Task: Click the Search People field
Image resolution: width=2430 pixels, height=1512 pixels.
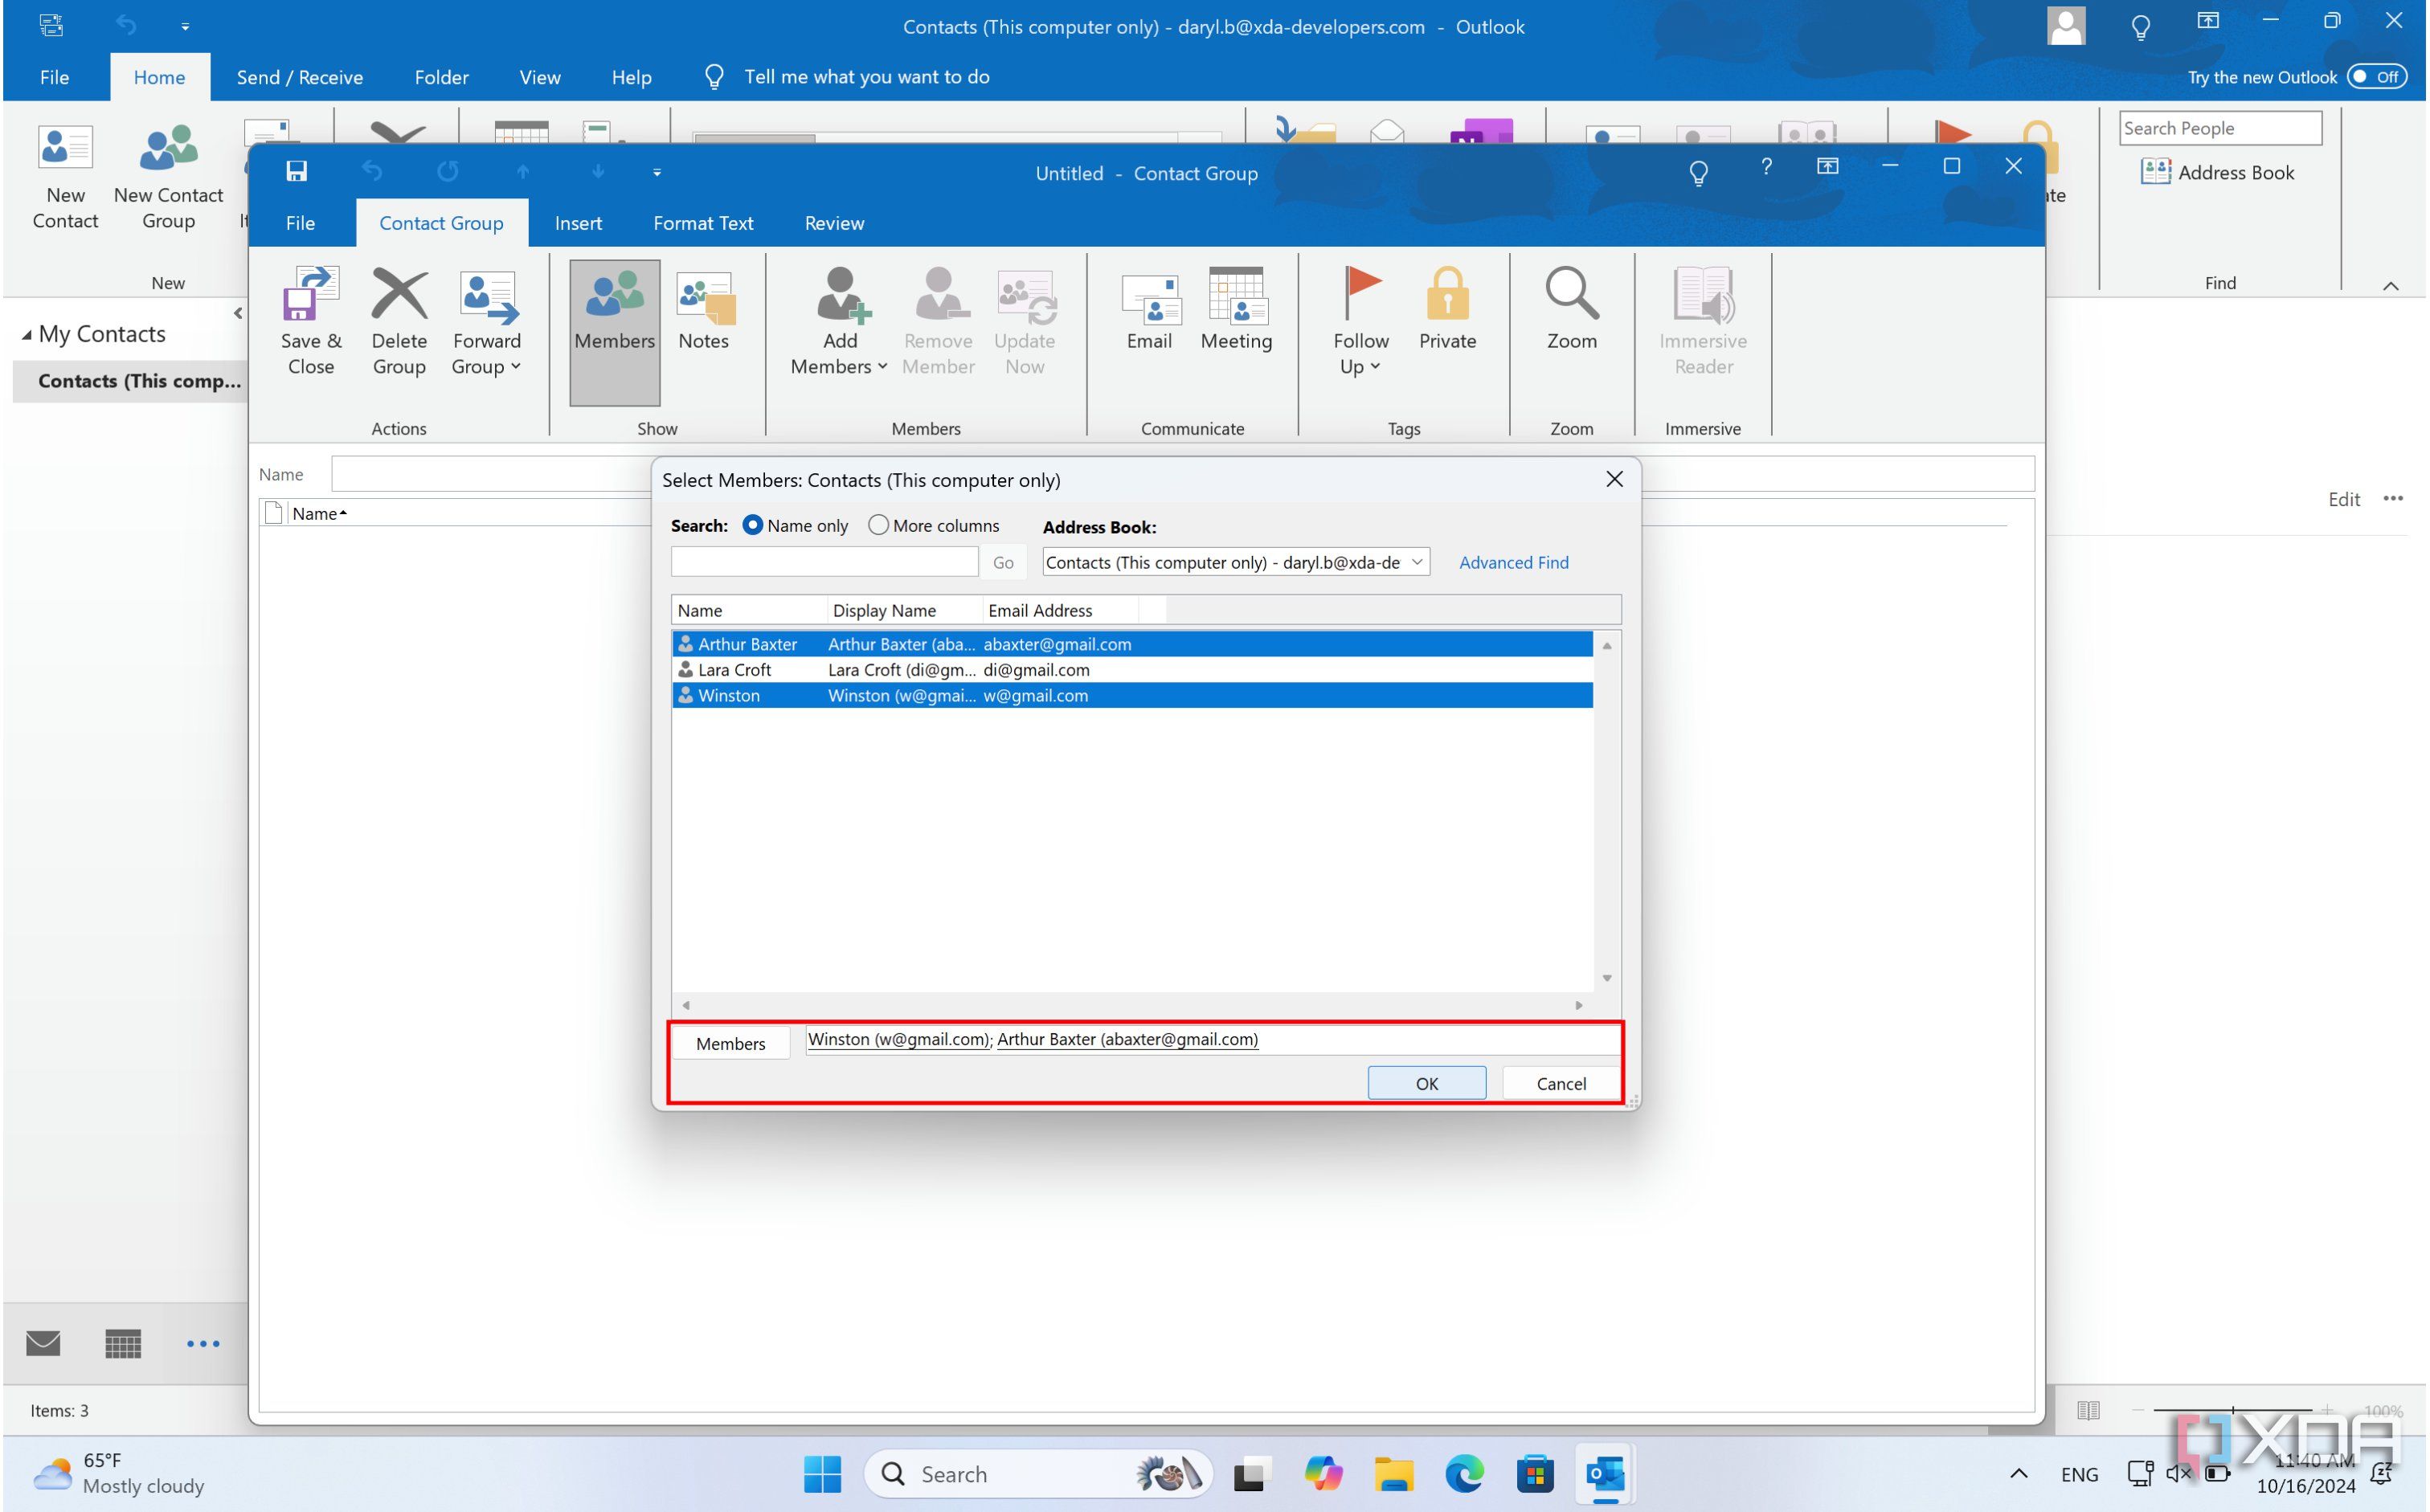Action: click(2220, 128)
